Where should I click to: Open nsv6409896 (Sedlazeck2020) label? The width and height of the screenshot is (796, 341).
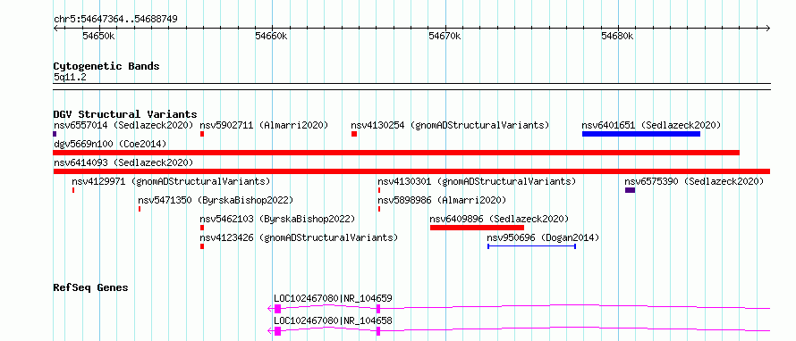(x=499, y=219)
